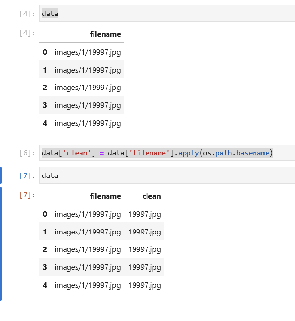Click row 4 "images/1/19997.jpg" in output [4] table

click(x=88, y=123)
